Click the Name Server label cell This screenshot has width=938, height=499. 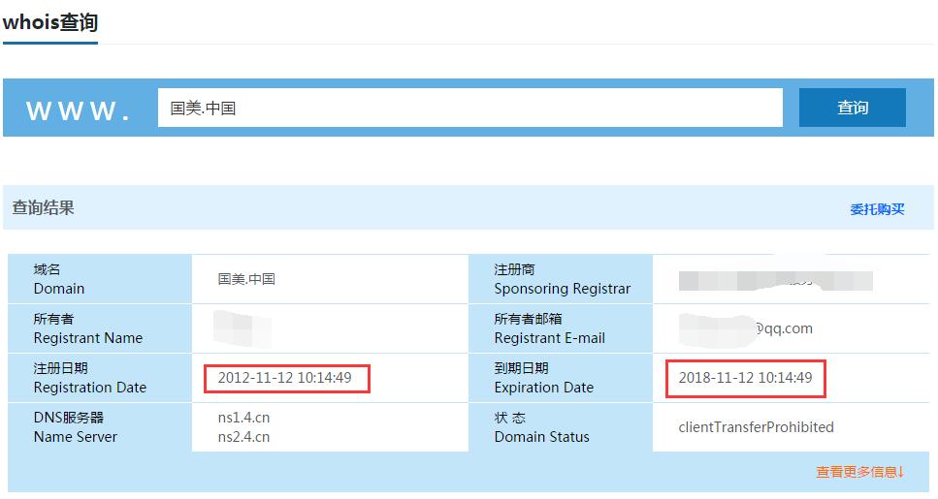[x=76, y=427]
